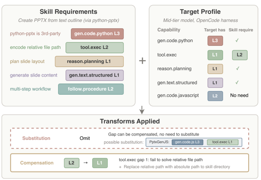Click the green L2 badge in the Compensation row
The height and width of the screenshot is (180, 261).
(71, 163)
